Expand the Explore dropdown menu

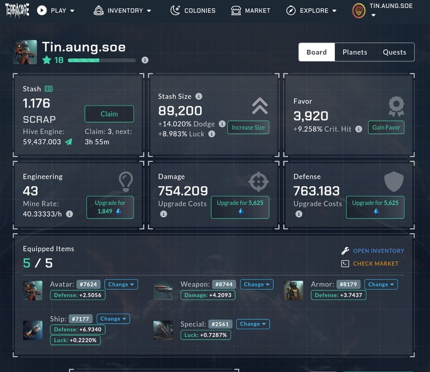point(311,11)
